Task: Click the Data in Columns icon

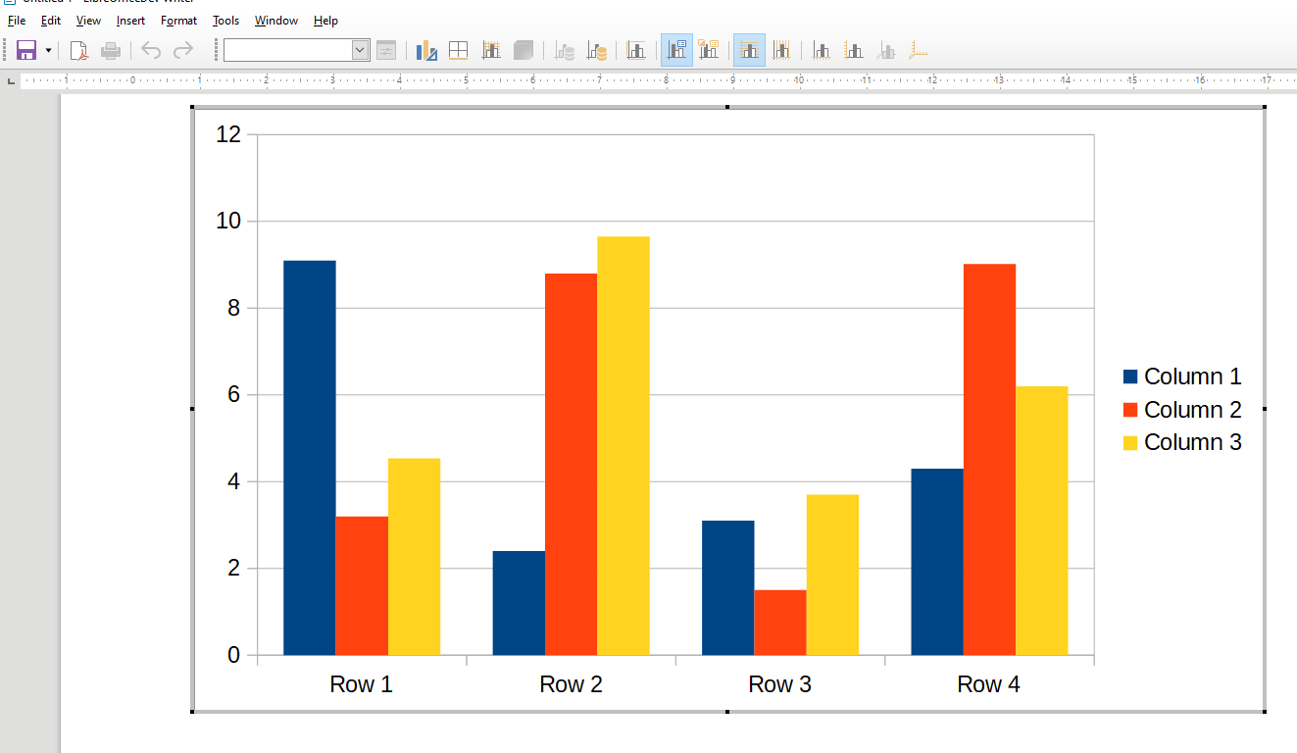Action: [x=596, y=50]
